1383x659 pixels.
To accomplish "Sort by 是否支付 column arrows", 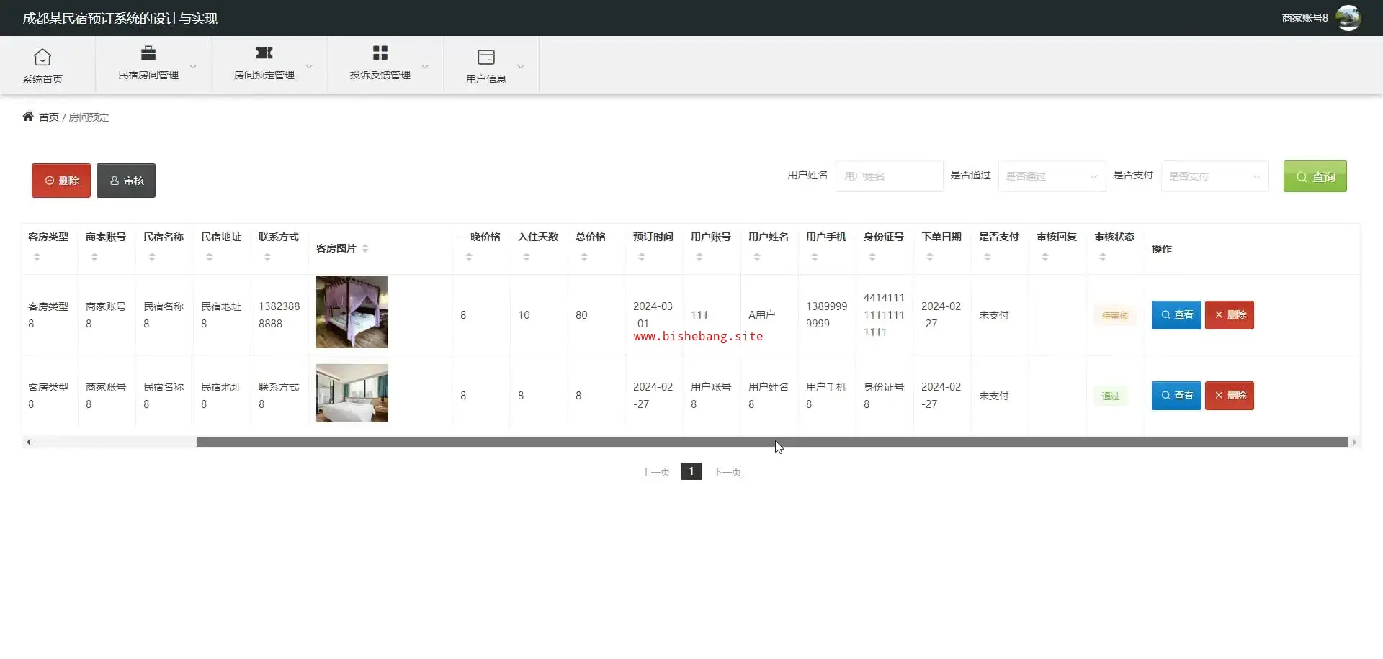I will point(988,257).
